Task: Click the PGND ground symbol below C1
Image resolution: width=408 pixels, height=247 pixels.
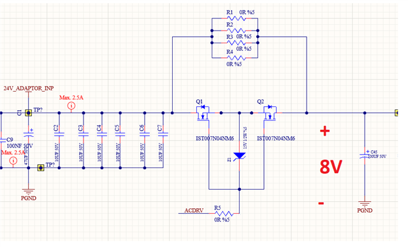Action: coord(28,192)
